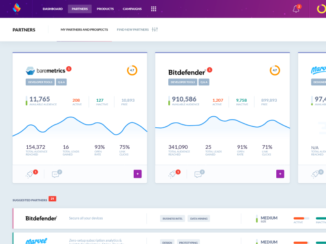Open the Campaigns menu
This screenshot has width=326, height=244.
[x=132, y=9]
